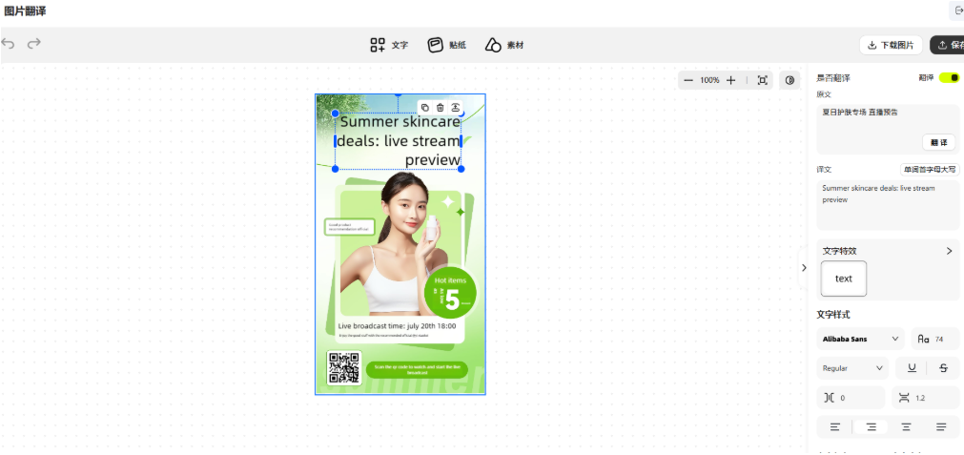This screenshot has width=964, height=455.
Task: Open the 素材 materials tool
Action: (x=504, y=45)
